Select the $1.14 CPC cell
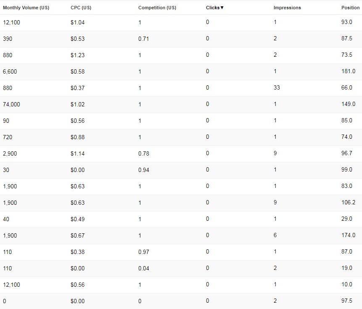Screen dimensions: 362x309 click(77, 153)
